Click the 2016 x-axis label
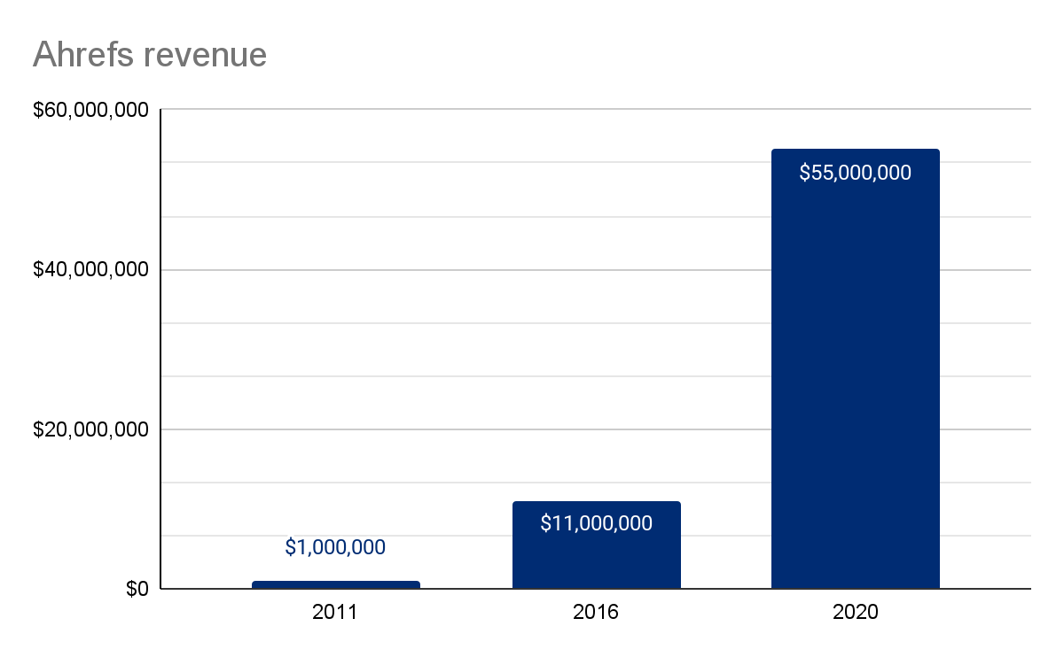The height and width of the screenshot is (657, 1064). (x=596, y=612)
